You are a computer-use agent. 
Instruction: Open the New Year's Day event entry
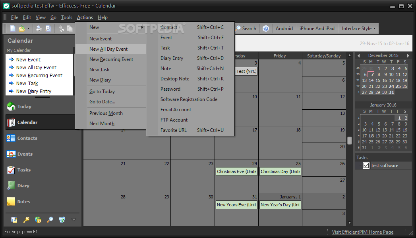pos(280,205)
